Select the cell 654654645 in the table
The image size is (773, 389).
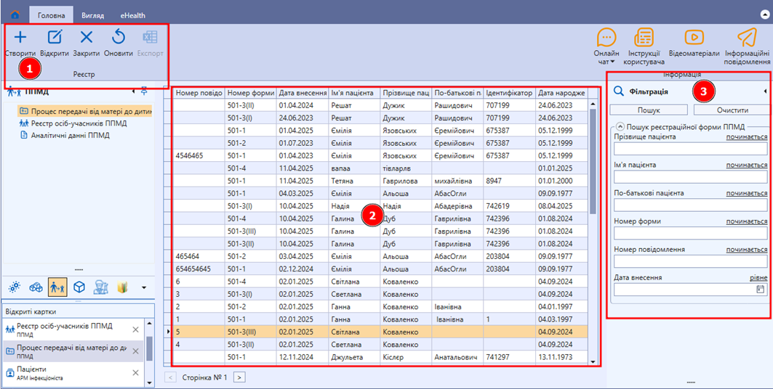point(199,269)
